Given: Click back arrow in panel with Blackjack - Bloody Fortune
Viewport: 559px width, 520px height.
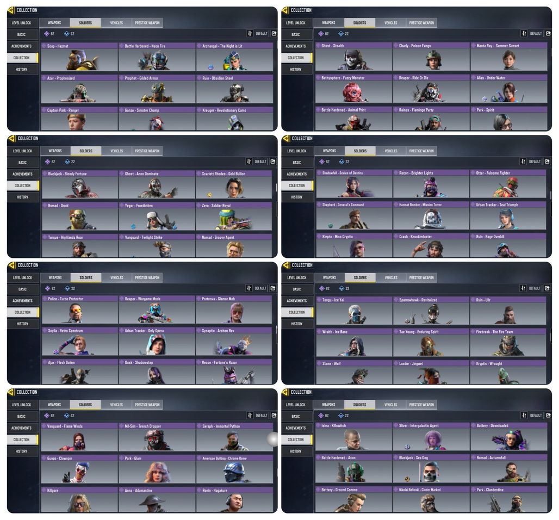Looking at the screenshot, I should 12,138.
